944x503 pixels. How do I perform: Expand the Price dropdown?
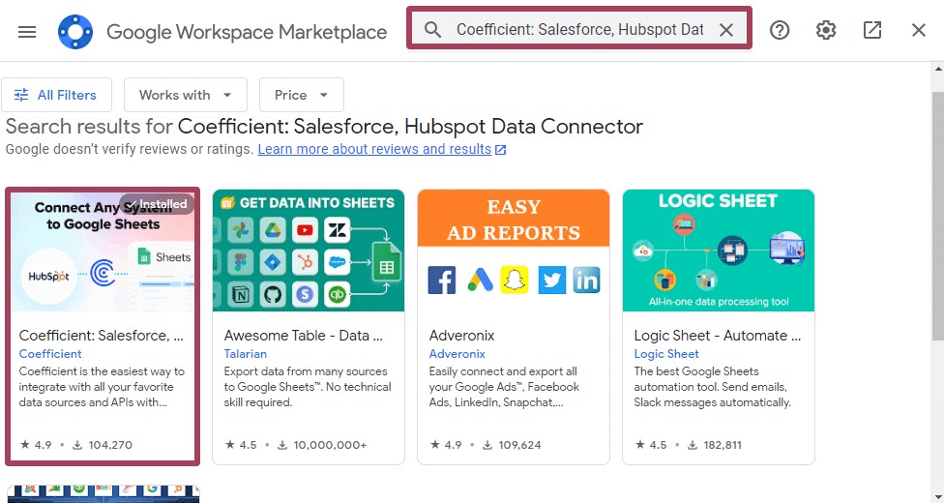(302, 95)
